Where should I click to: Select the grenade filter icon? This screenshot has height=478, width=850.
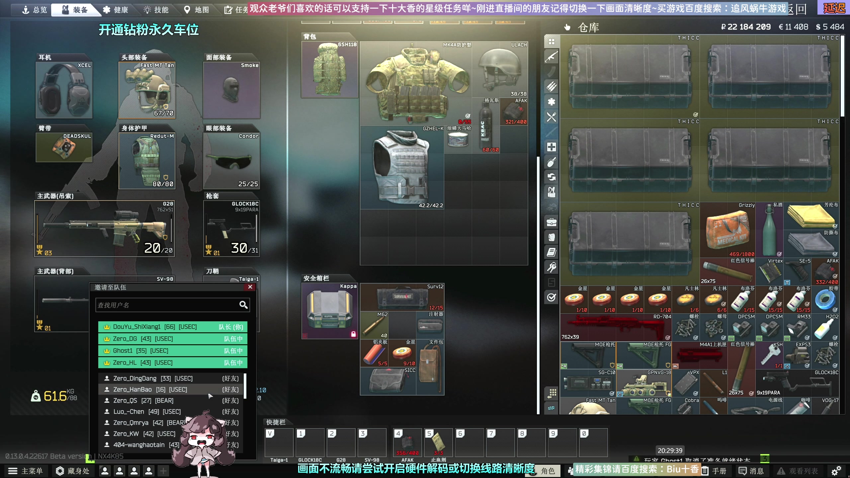point(551,162)
